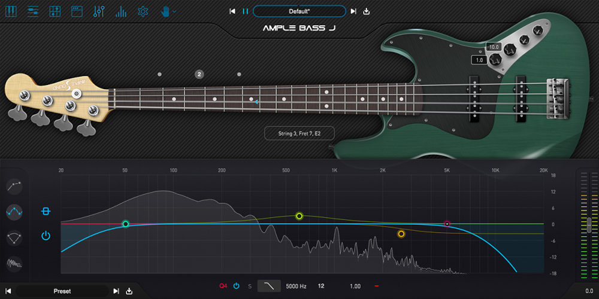This screenshot has width=599, height=299.
Task: Open the bar-graph EQ panel icon
Action: [x=121, y=11]
